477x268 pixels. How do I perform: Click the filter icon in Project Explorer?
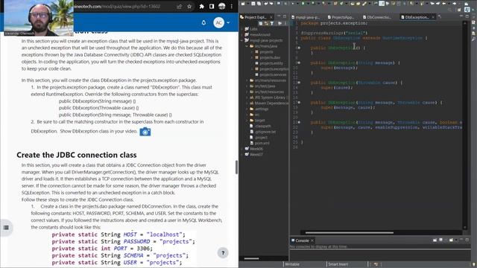click(x=271, y=23)
